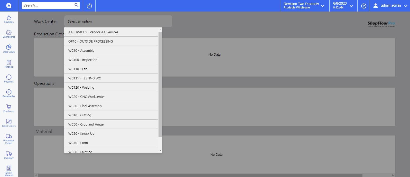Select AASERVICES - Vendor AA Services option
Viewport: 410px width, 177px height.
111,32
